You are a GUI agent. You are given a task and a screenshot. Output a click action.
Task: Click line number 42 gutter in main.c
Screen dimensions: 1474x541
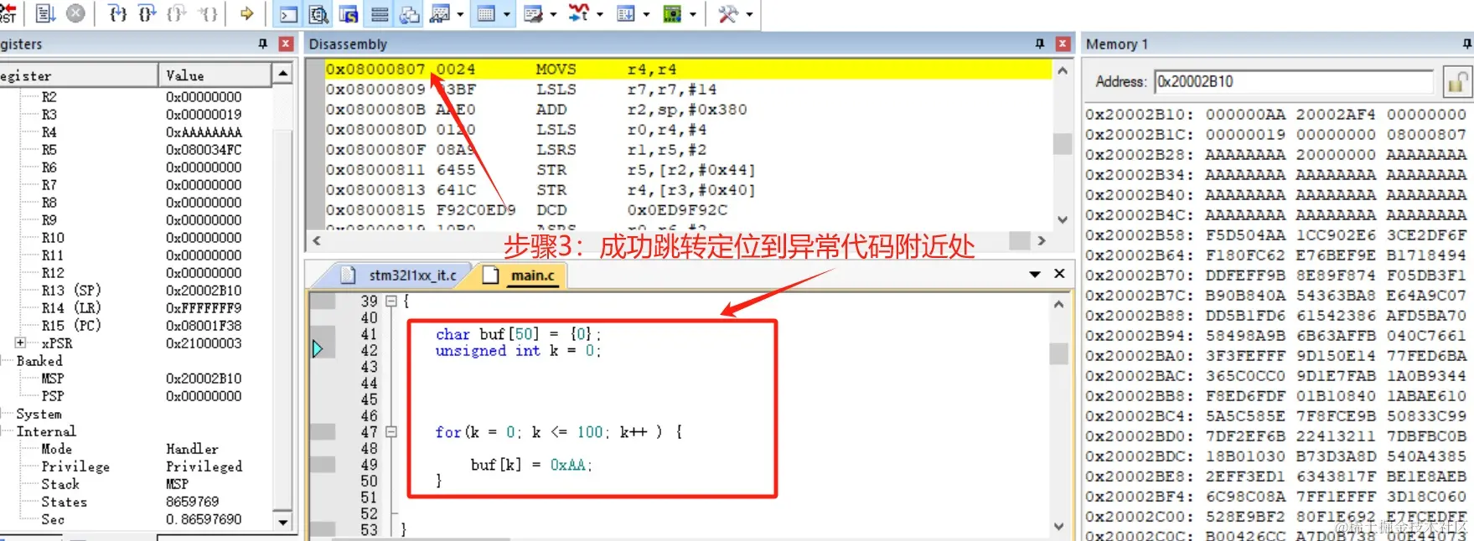(369, 350)
